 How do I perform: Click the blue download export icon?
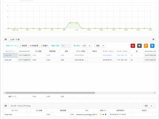click(152, 46)
